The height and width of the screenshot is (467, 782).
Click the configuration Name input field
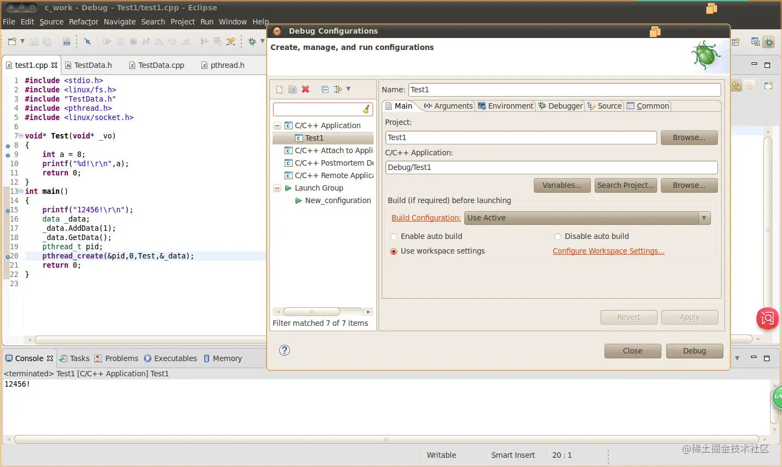coord(564,90)
